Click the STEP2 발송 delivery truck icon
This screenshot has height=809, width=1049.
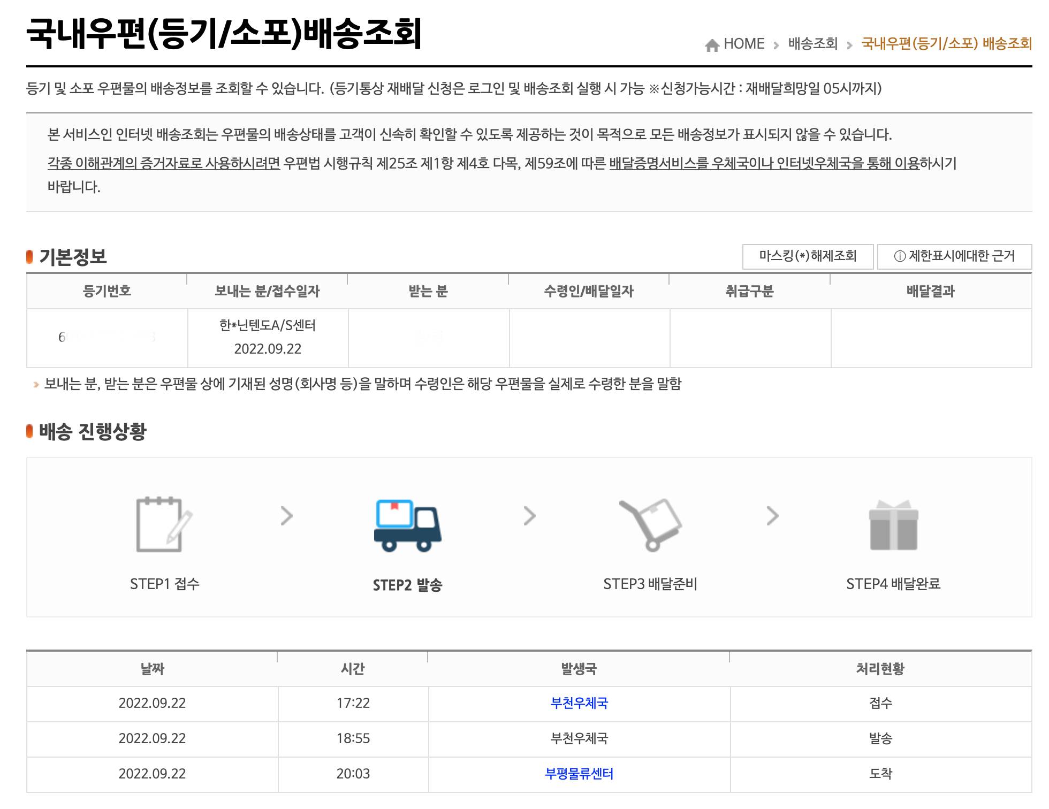(x=407, y=525)
